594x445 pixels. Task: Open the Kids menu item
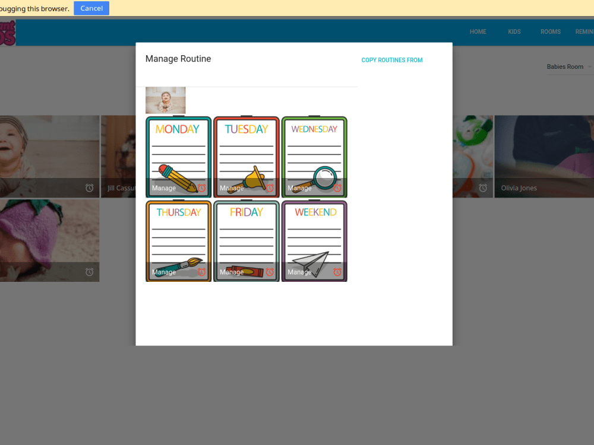point(514,32)
